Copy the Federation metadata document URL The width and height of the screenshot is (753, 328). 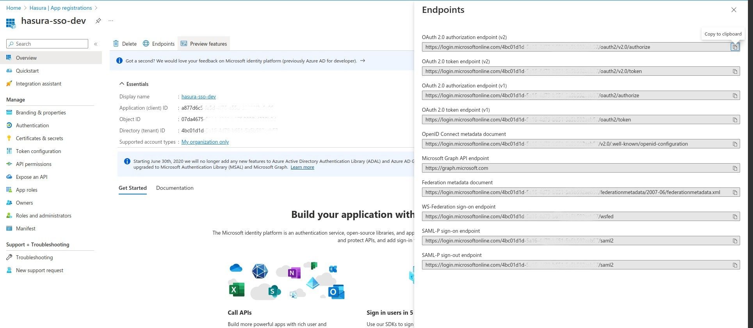[x=734, y=192]
